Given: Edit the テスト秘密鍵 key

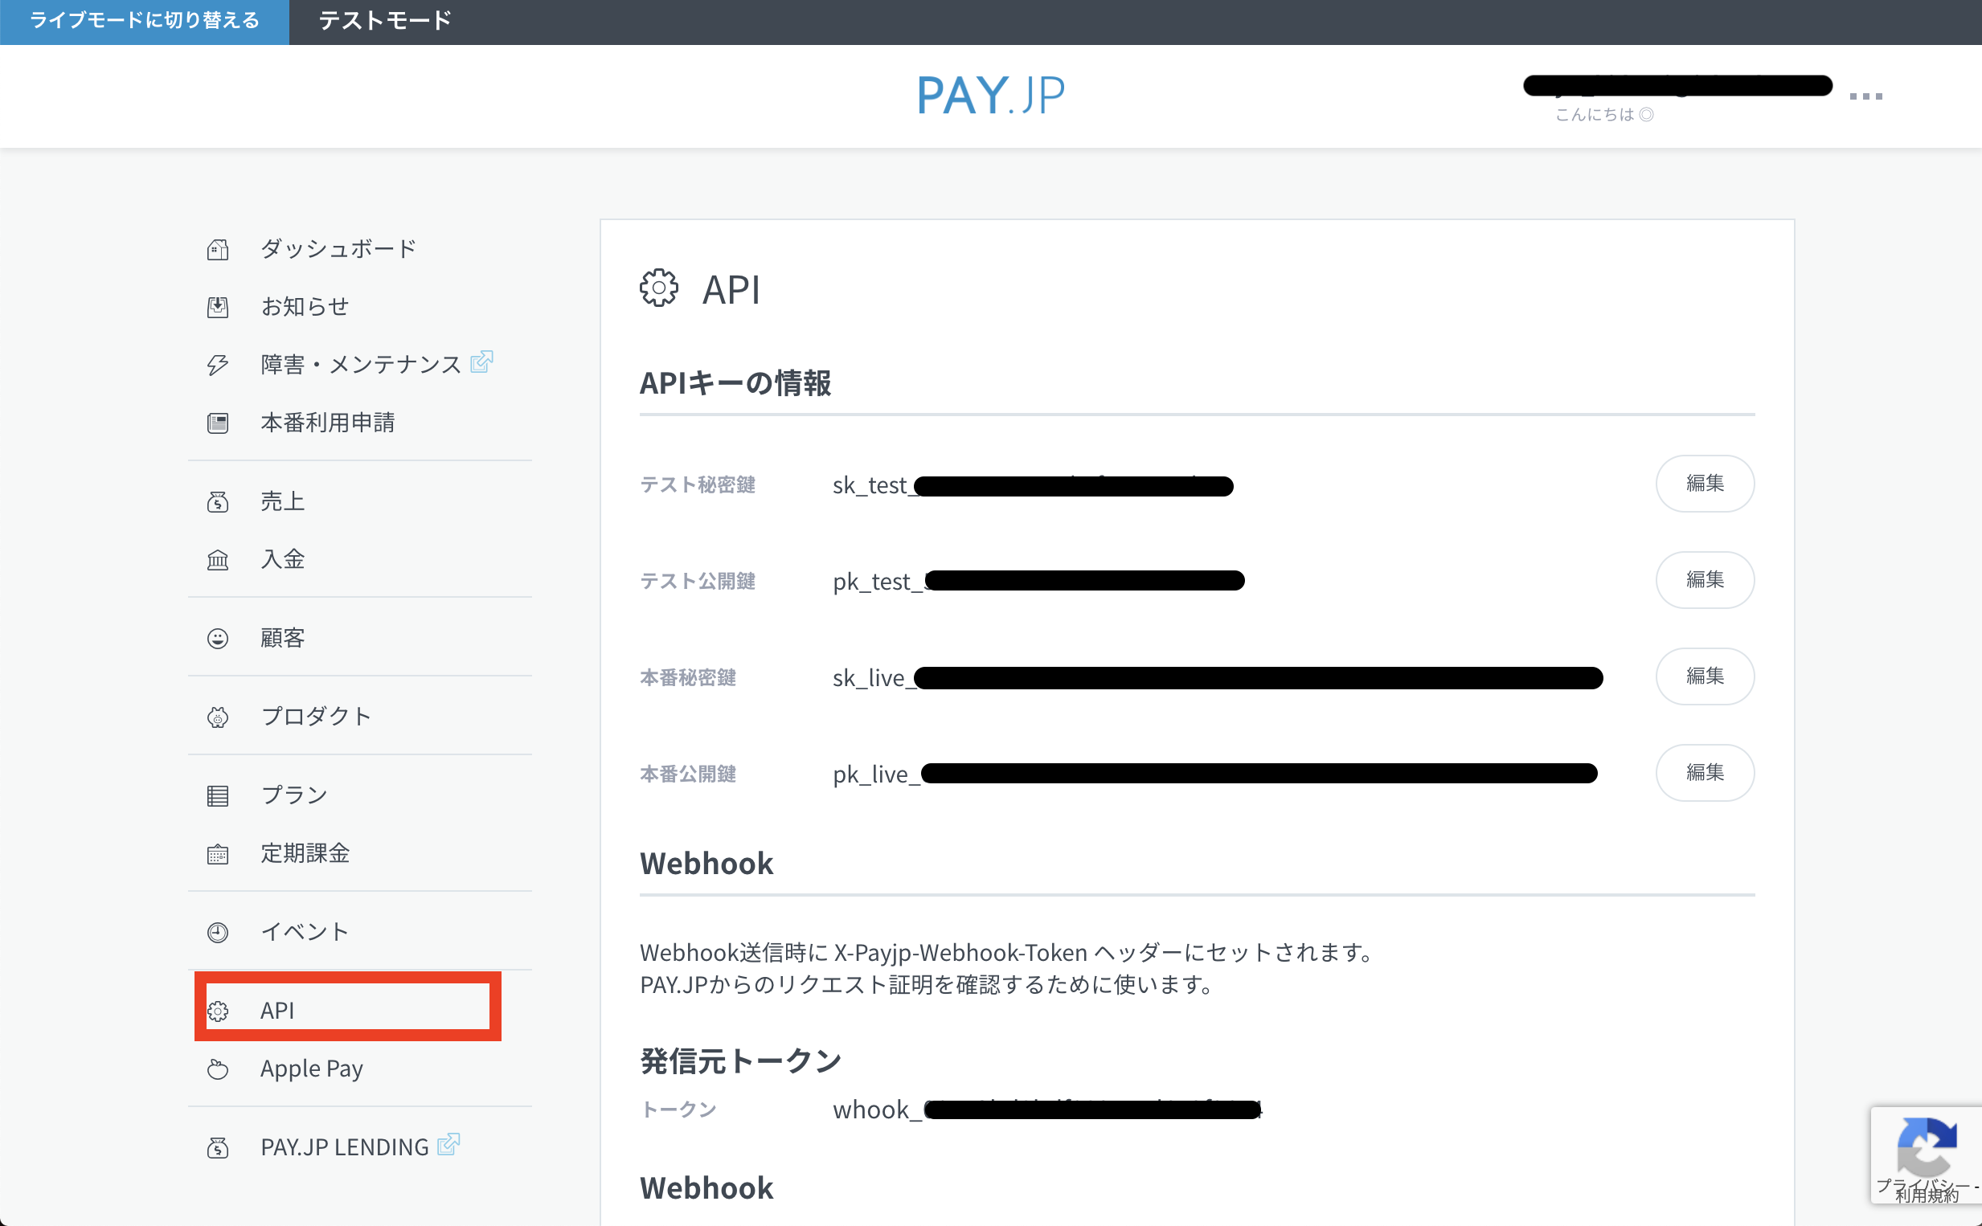Looking at the screenshot, I should click(1705, 484).
